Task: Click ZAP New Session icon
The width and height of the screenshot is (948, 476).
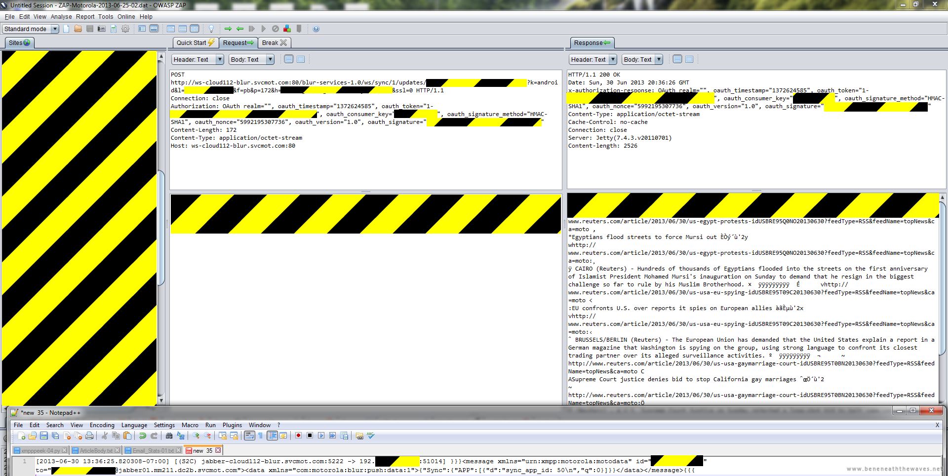Action: [66, 29]
